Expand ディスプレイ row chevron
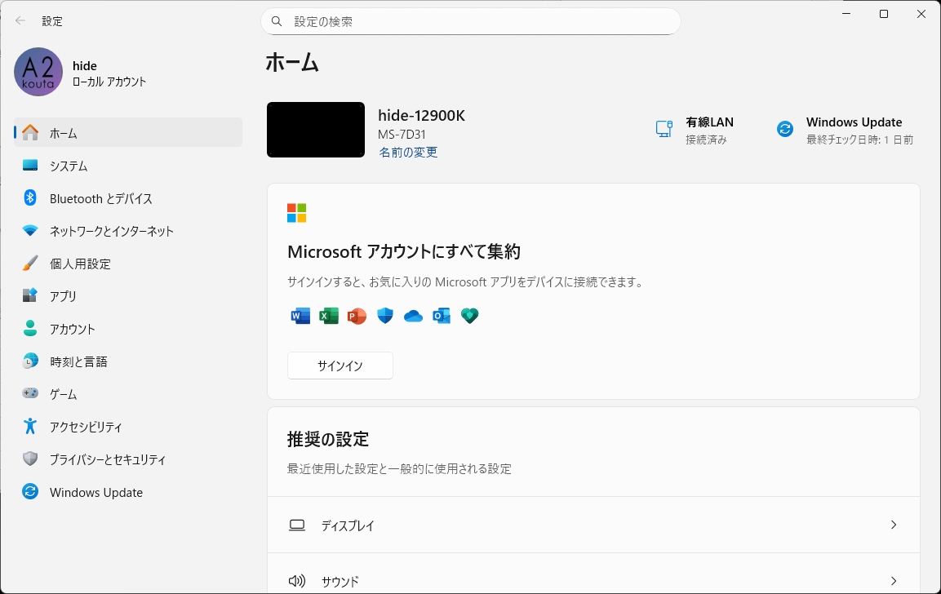The height and width of the screenshot is (594, 941). 894,525
